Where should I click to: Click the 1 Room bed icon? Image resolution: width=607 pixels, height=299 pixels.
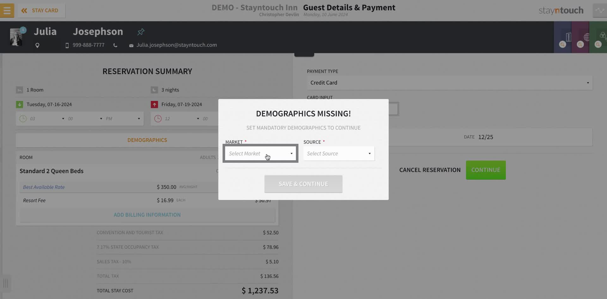pyautogui.click(x=20, y=90)
